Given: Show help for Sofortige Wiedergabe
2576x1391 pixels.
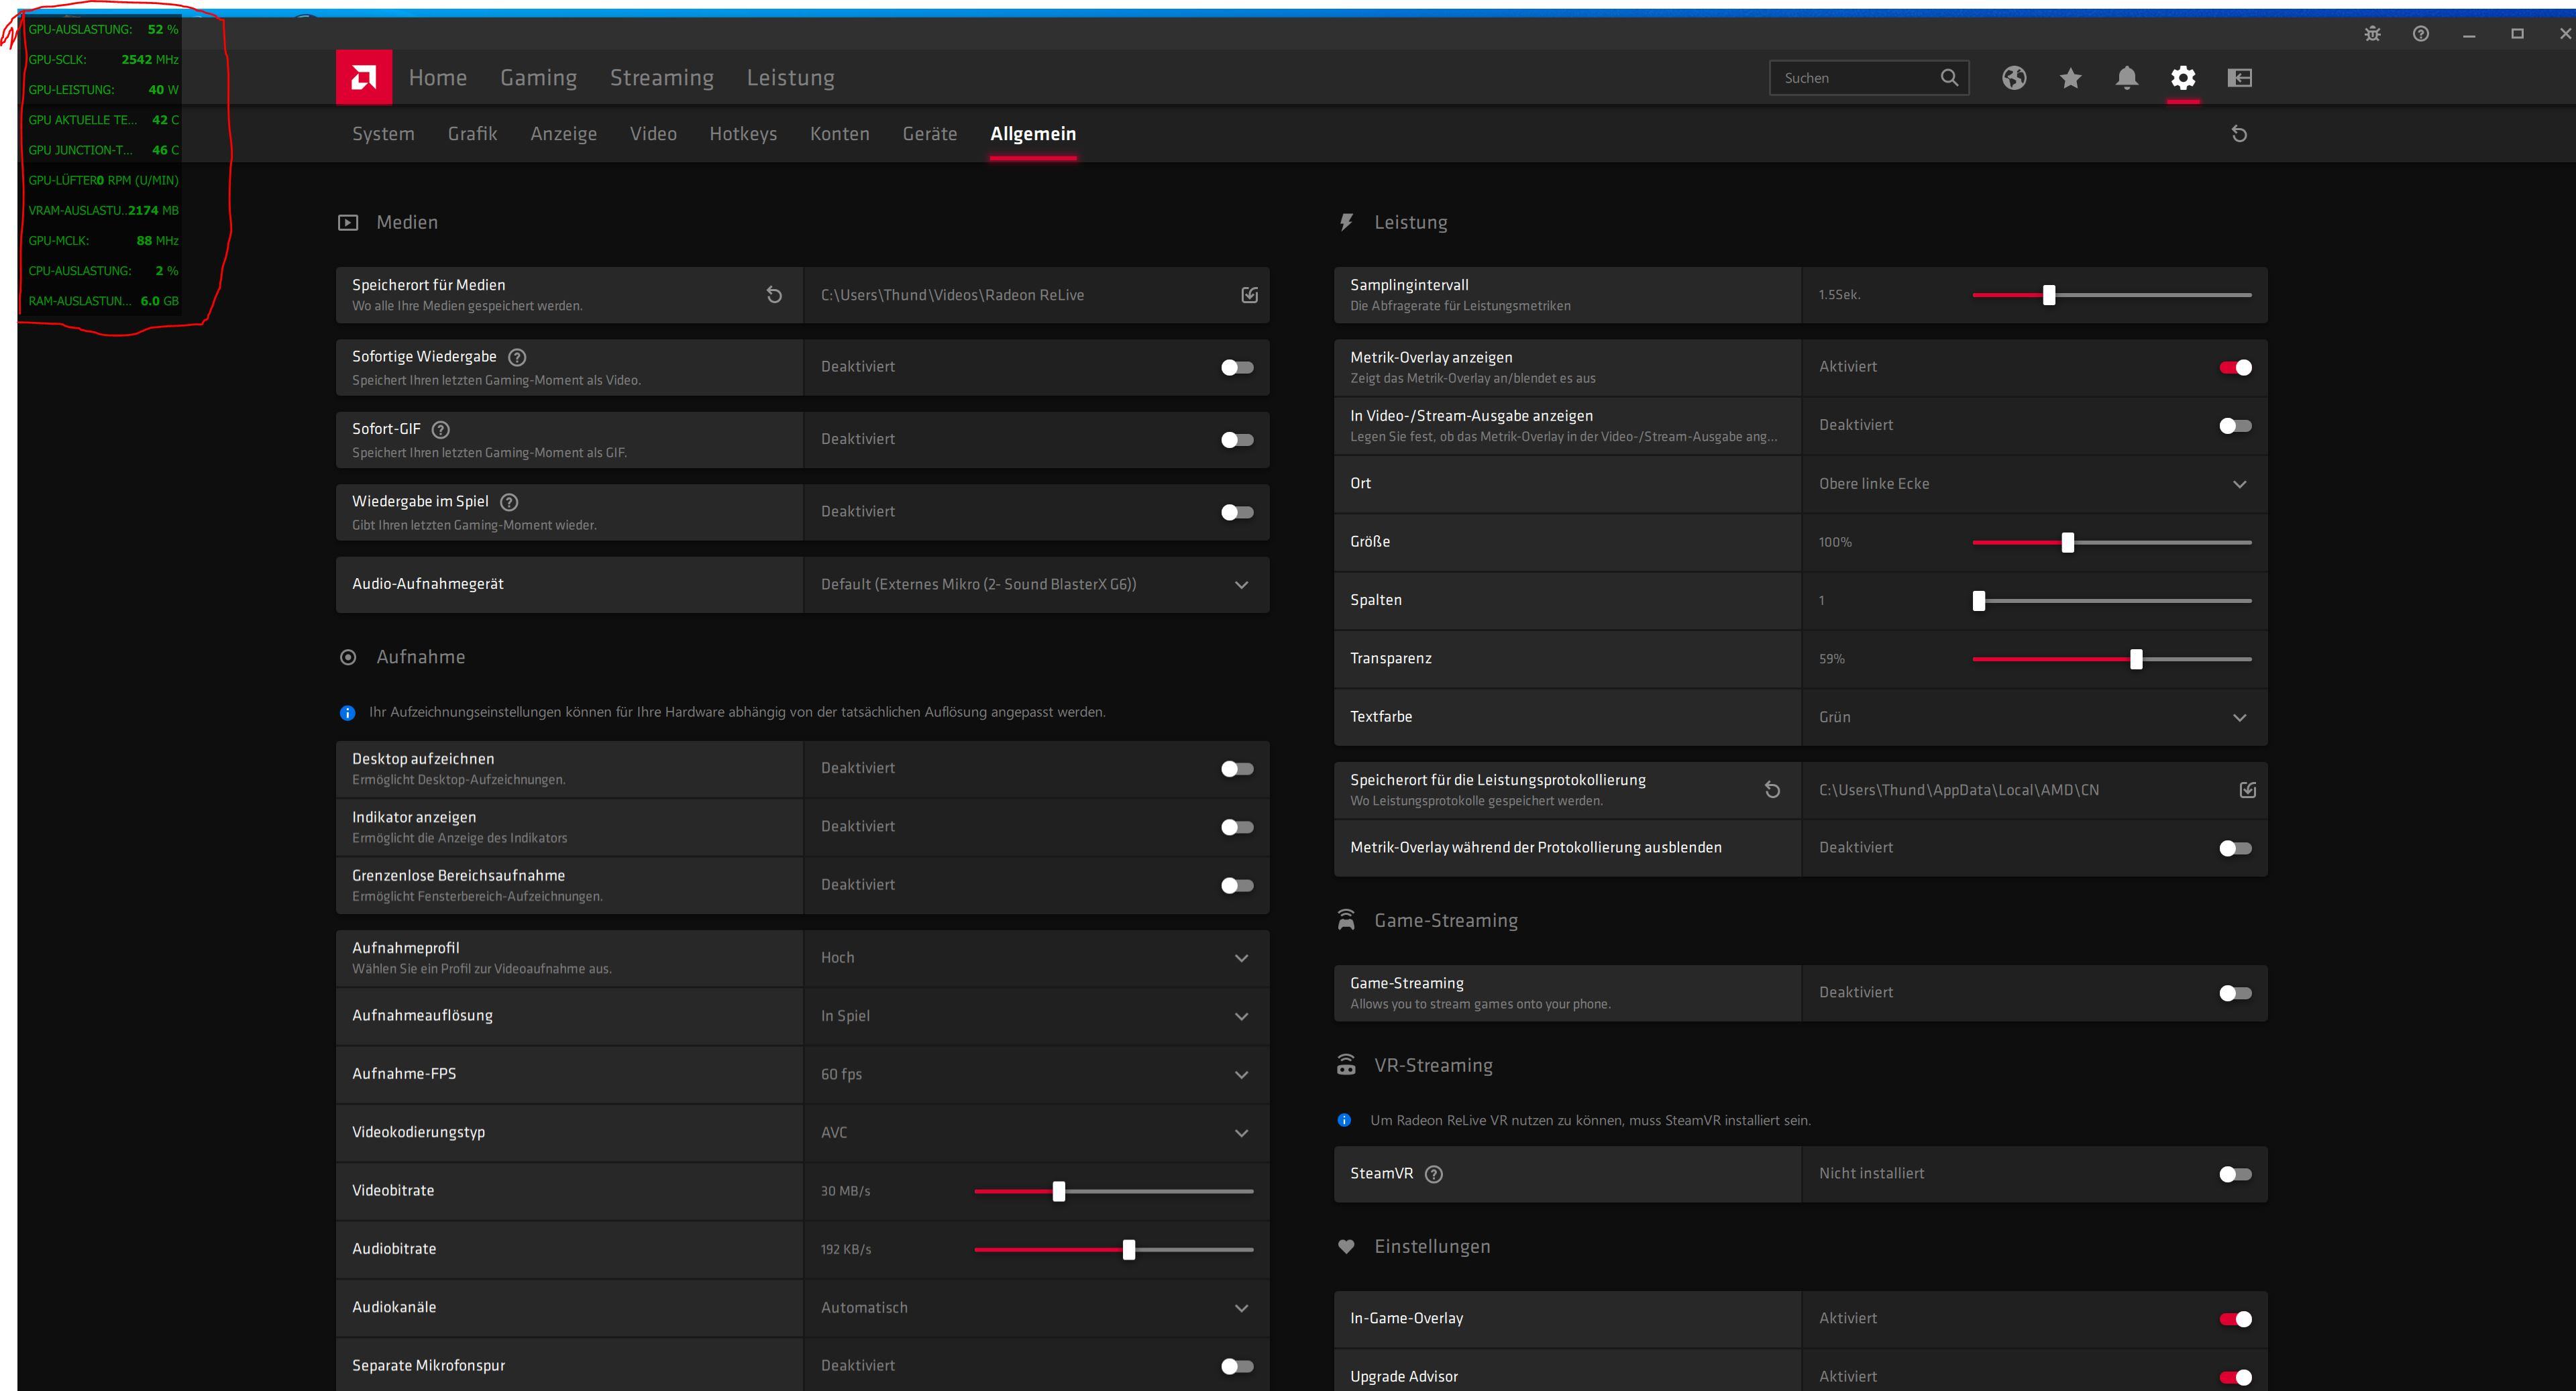Looking at the screenshot, I should (517, 357).
